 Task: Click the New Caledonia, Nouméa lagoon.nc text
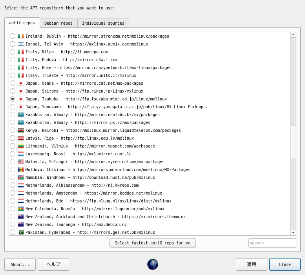(95, 209)
